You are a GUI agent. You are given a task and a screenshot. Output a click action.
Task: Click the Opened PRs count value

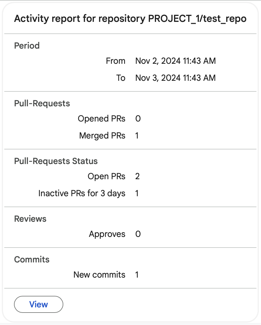click(x=138, y=118)
